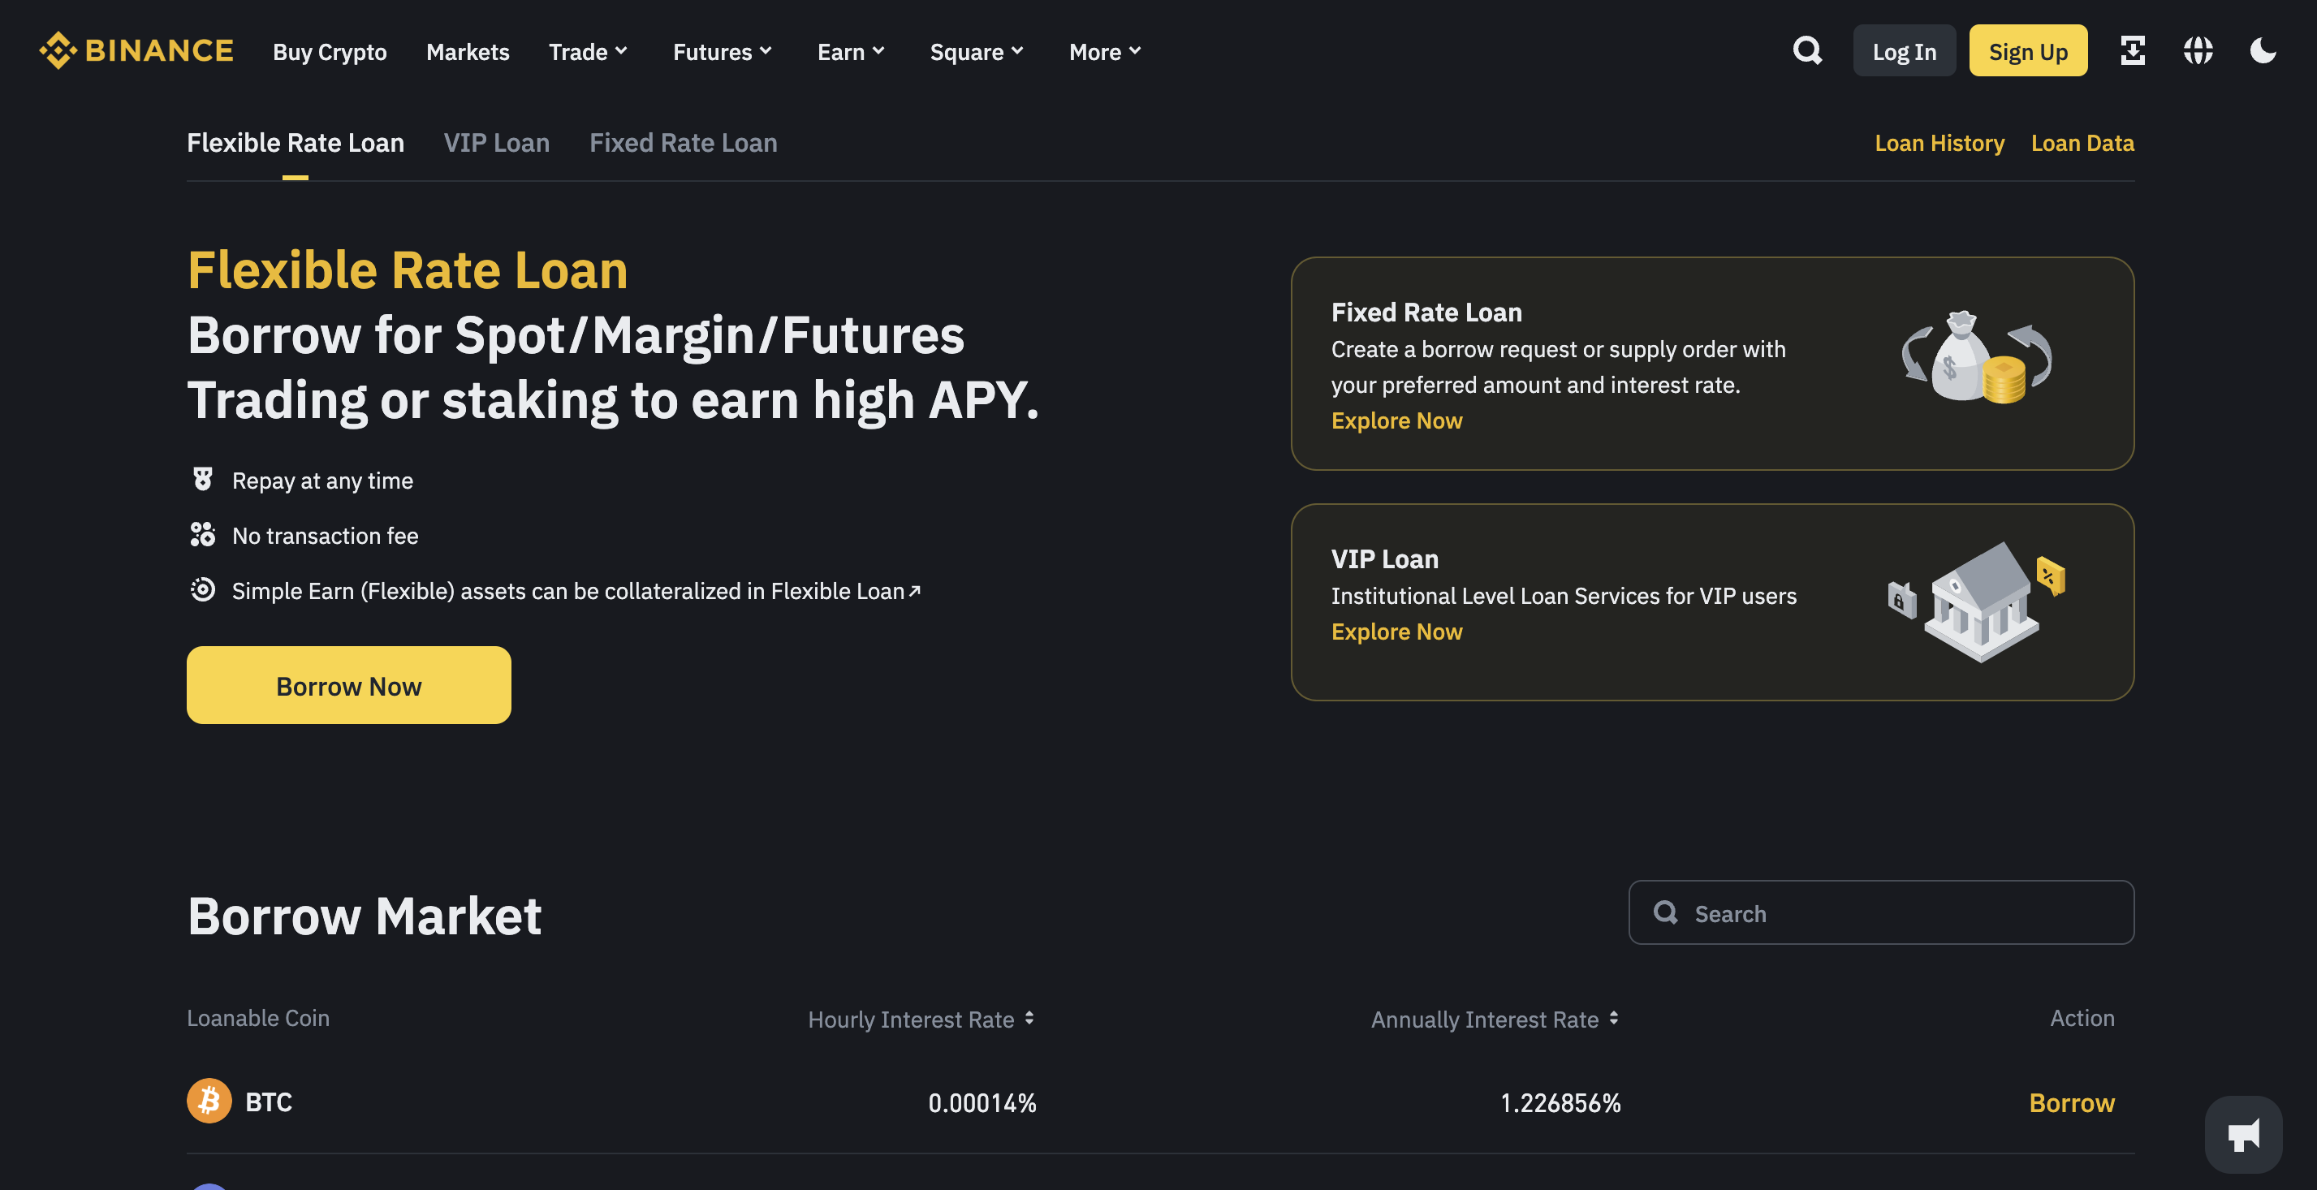This screenshot has height=1190, width=2317.
Task: Click Borrow for BTC row
Action: [x=2072, y=1103]
